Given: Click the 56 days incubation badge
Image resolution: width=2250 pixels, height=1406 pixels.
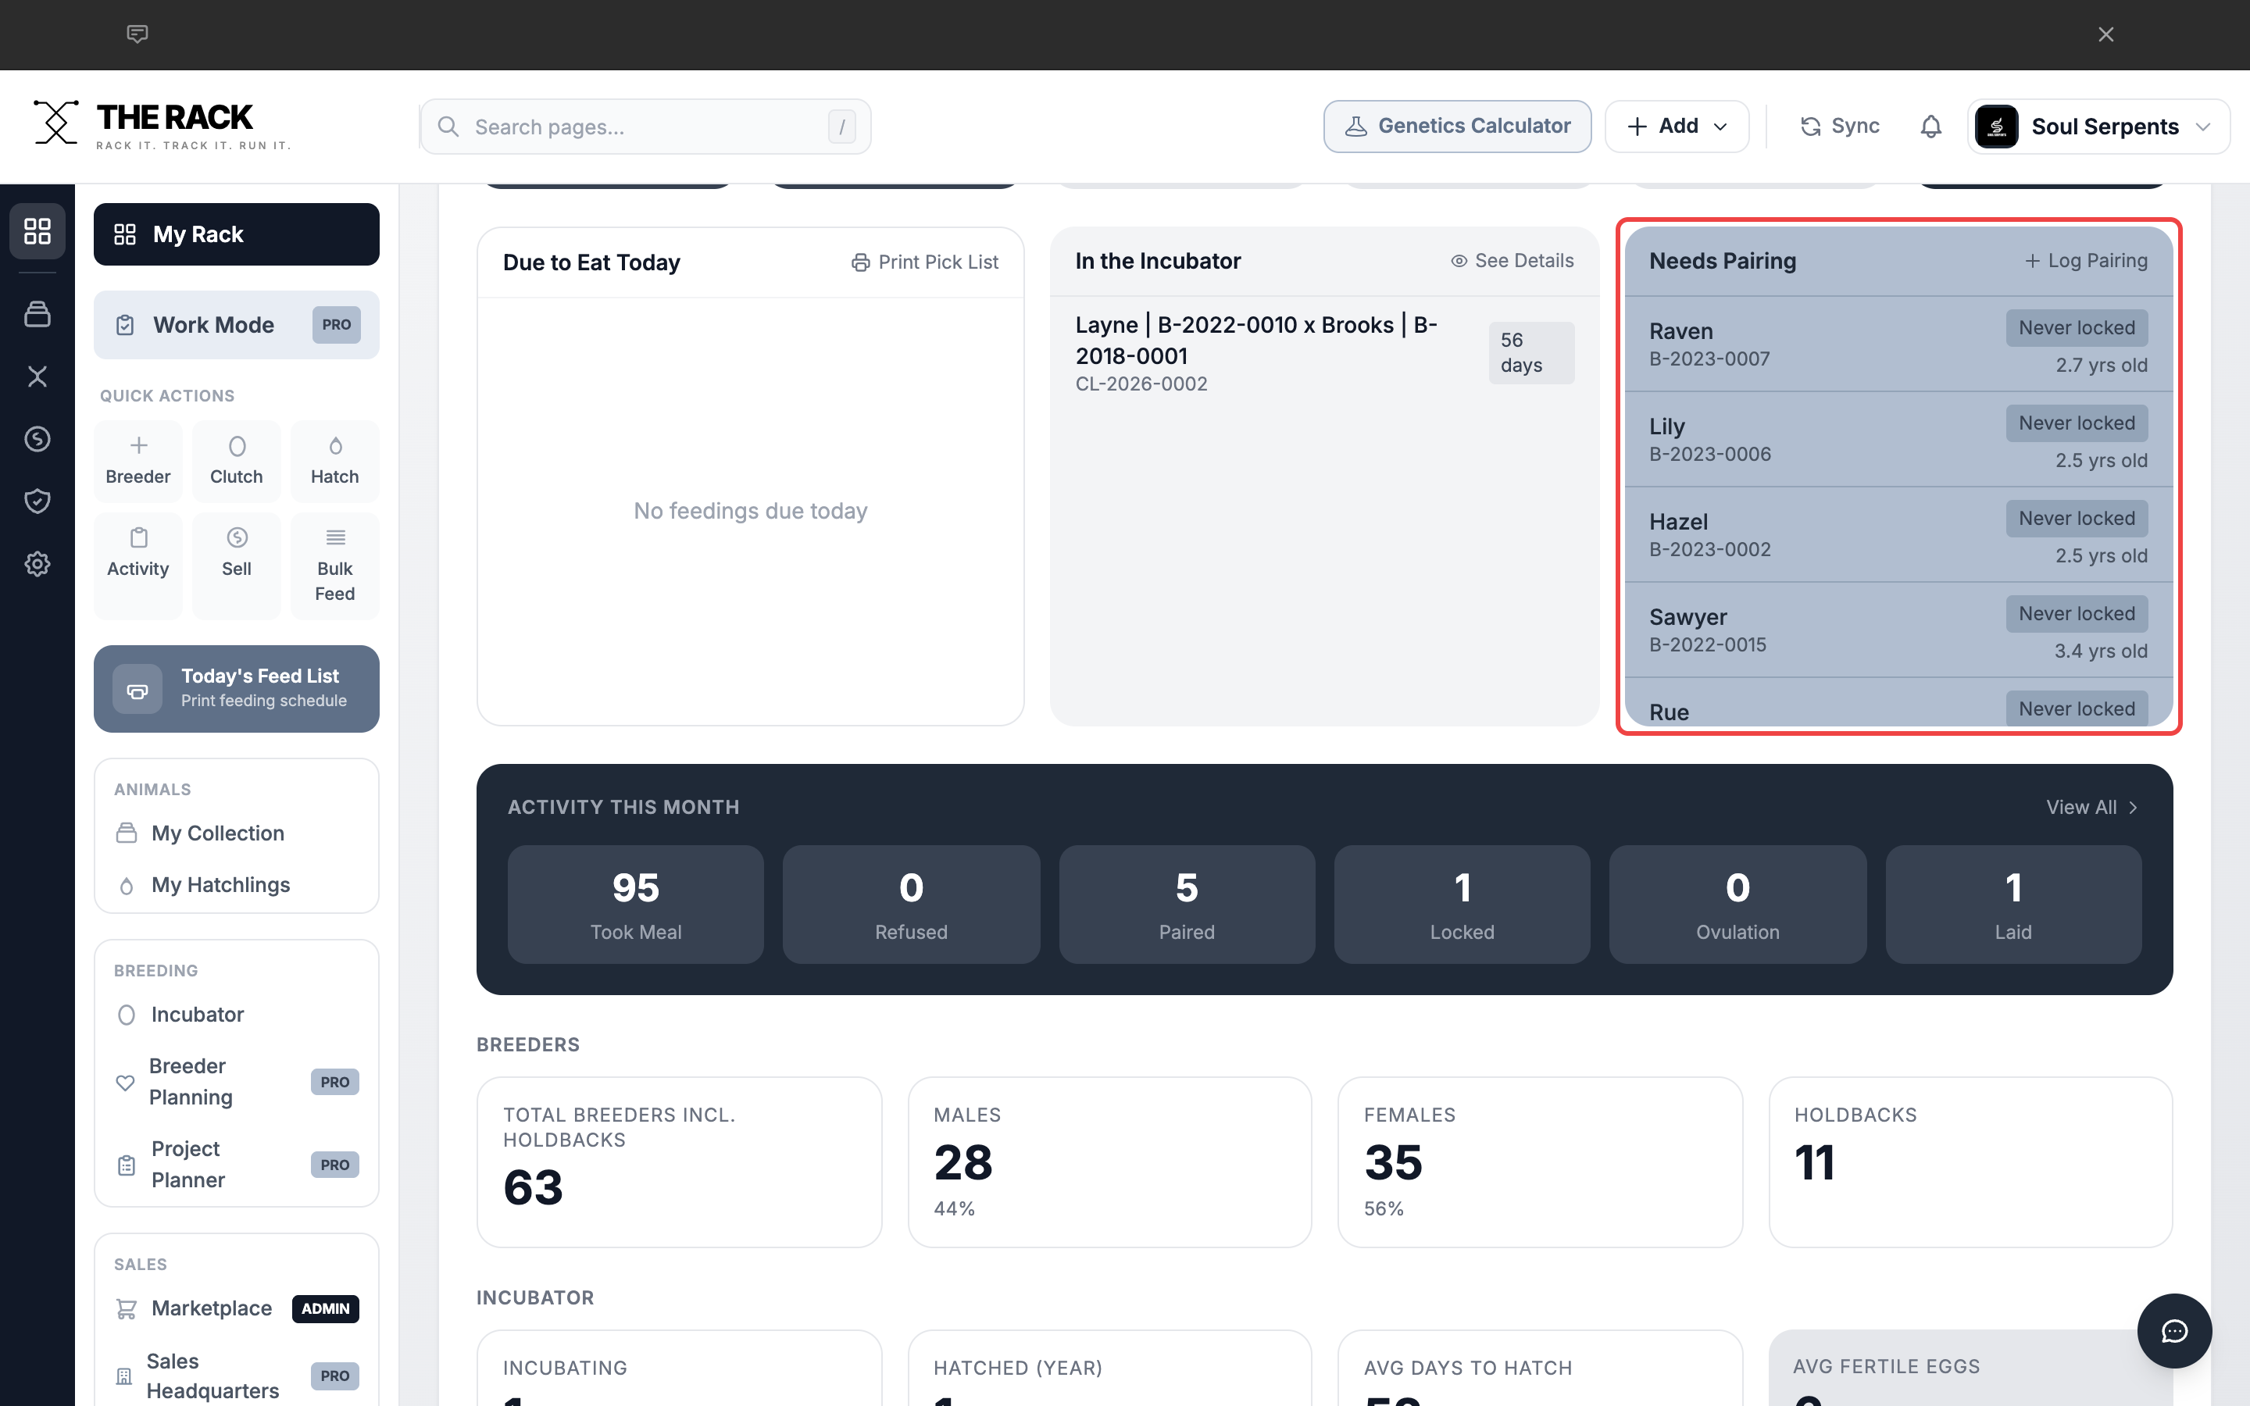Looking at the screenshot, I should pyautogui.click(x=1530, y=353).
